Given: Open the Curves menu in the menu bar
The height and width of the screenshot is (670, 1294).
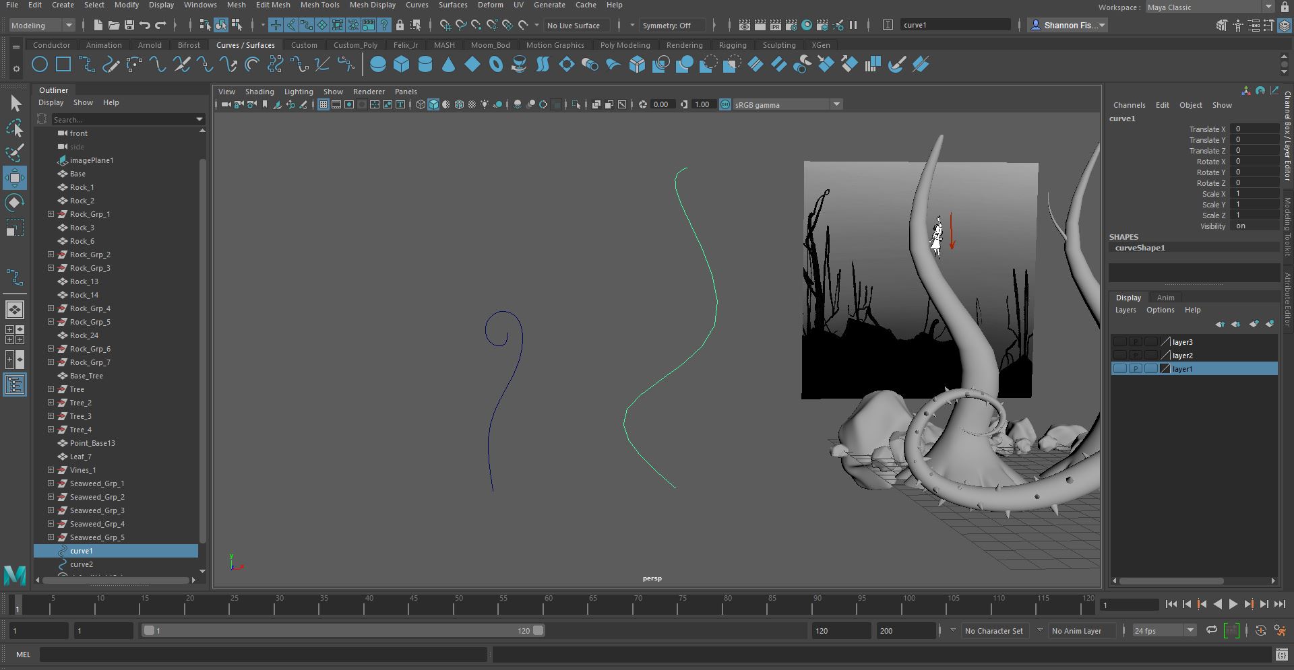Looking at the screenshot, I should click(417, 5).
